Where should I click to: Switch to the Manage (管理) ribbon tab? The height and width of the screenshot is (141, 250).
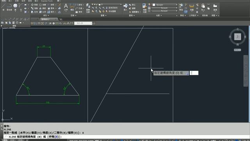pyautogui.click(x=30, y=1)
